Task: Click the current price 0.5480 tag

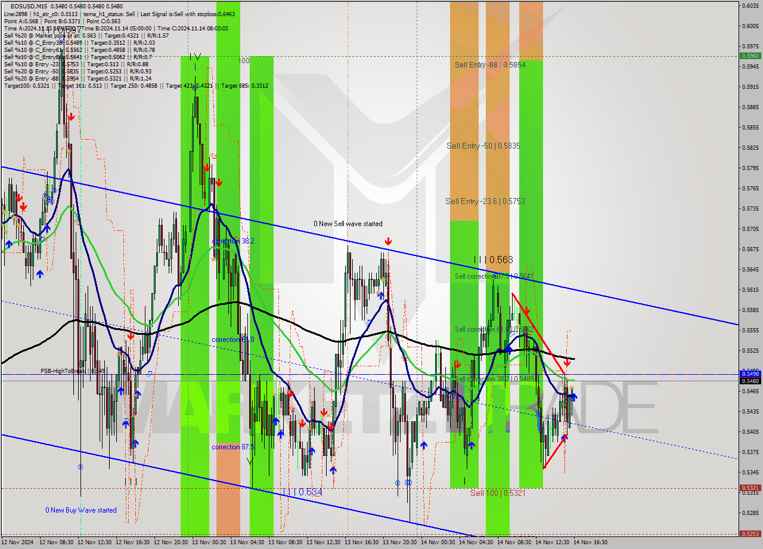Action: [x=750, y=381]
